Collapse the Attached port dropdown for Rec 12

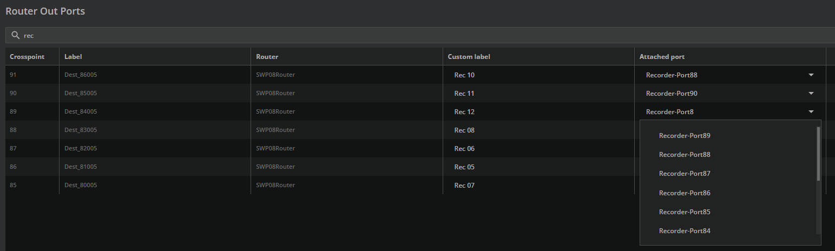pos(811,112)
